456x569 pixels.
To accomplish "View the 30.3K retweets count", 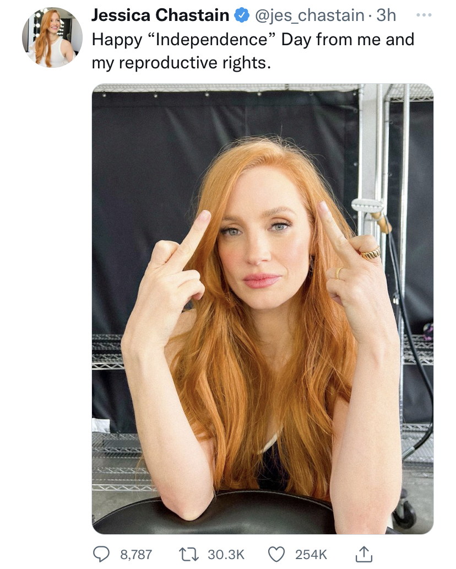I will click(226, 555).
